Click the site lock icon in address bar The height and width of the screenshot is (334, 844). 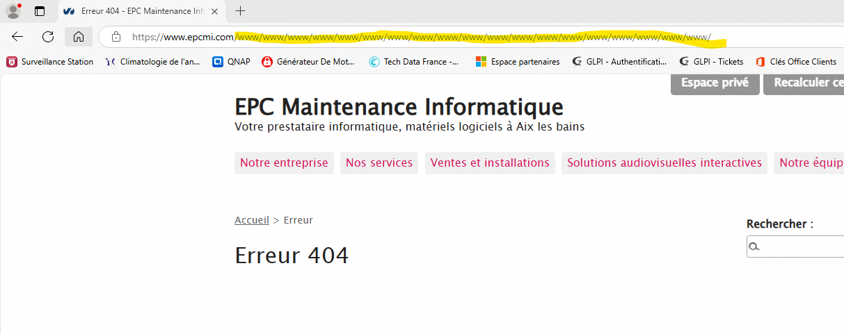point(116,37)
